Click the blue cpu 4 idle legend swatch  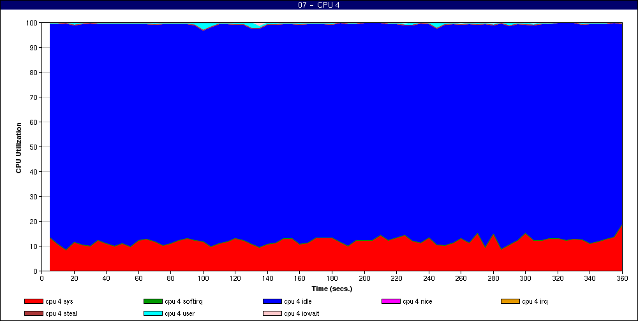[x=272, y=301]
